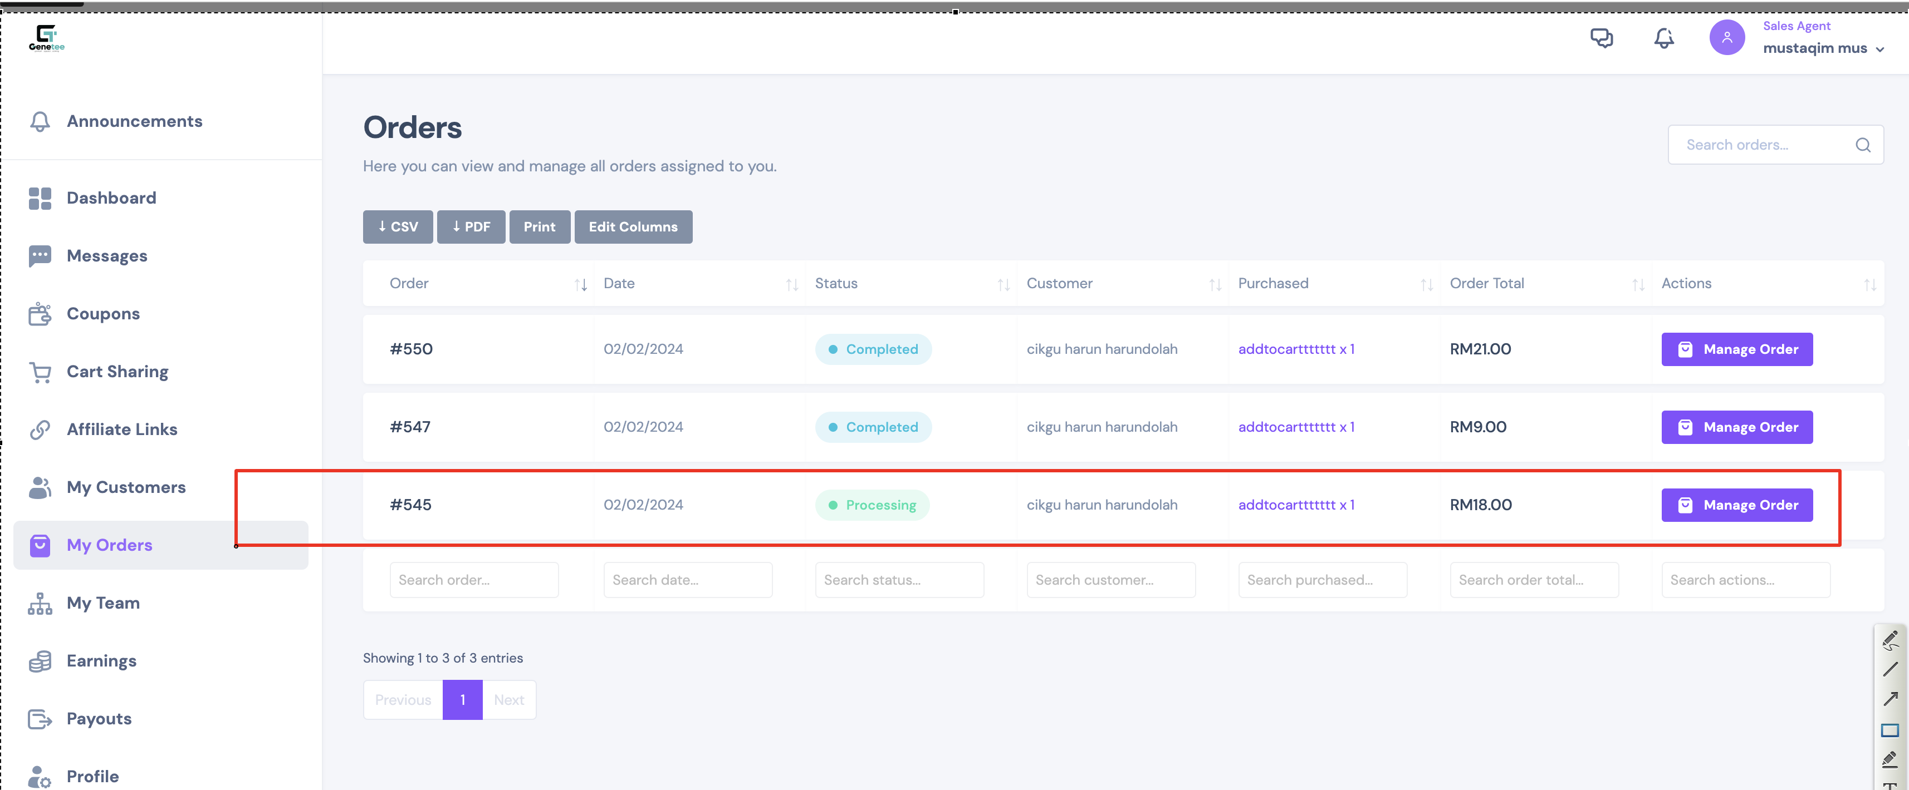
Task: Download orders as PDF
Action: [471, 226]
